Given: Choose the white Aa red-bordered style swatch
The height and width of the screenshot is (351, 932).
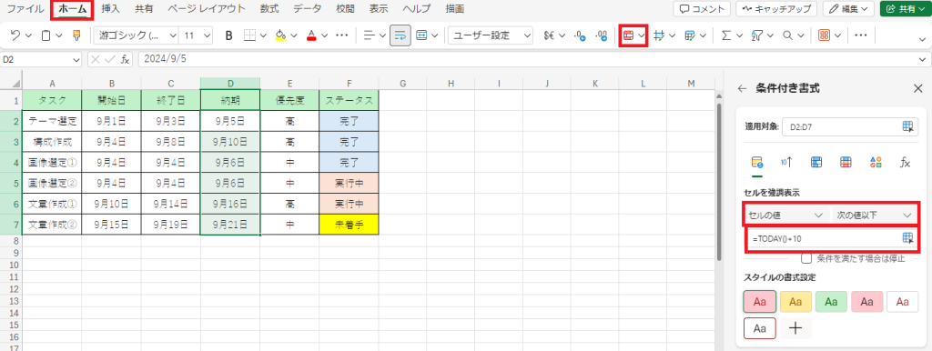Looking at the screenshot, I should pyautogui.click(x=760, y=327).
